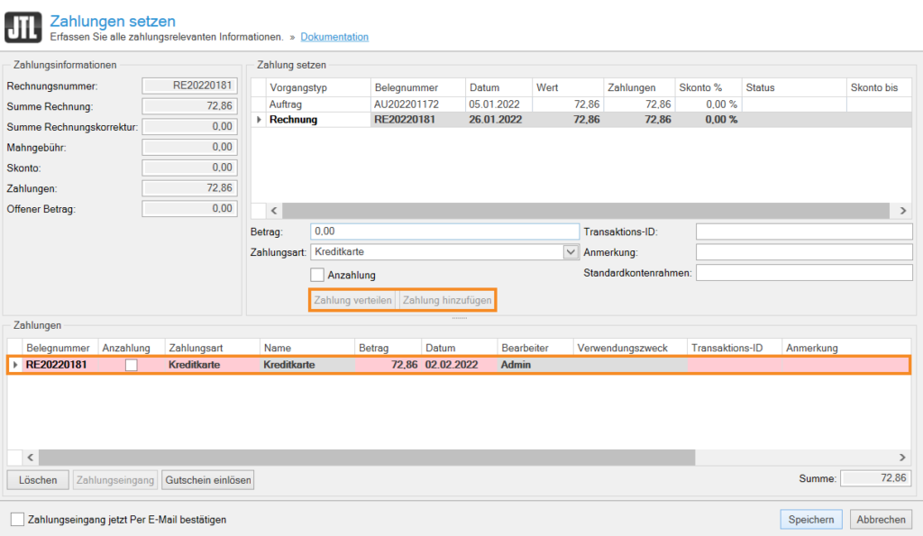This screenshot has width=923, height=536.
Task: Click the Transaktions-ID text field
Action: pos(804,232)
